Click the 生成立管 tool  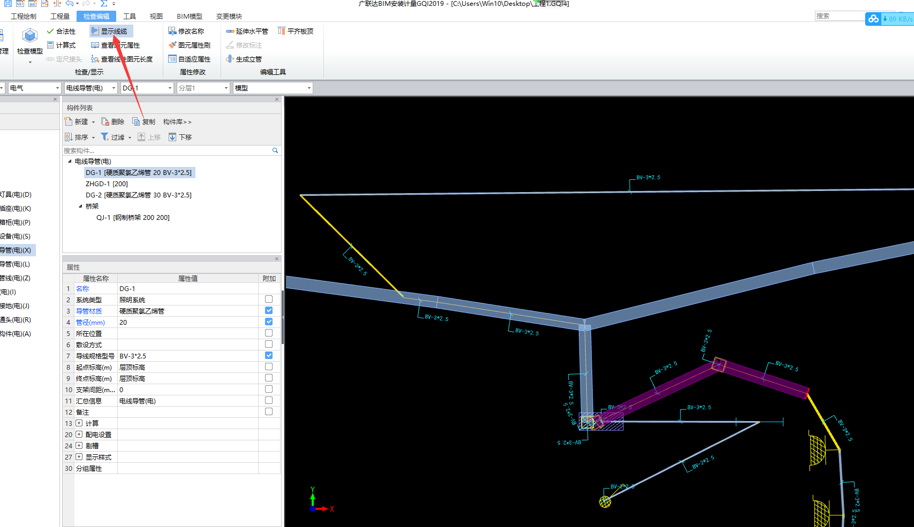pyautogui.click(x=244, y=59)
